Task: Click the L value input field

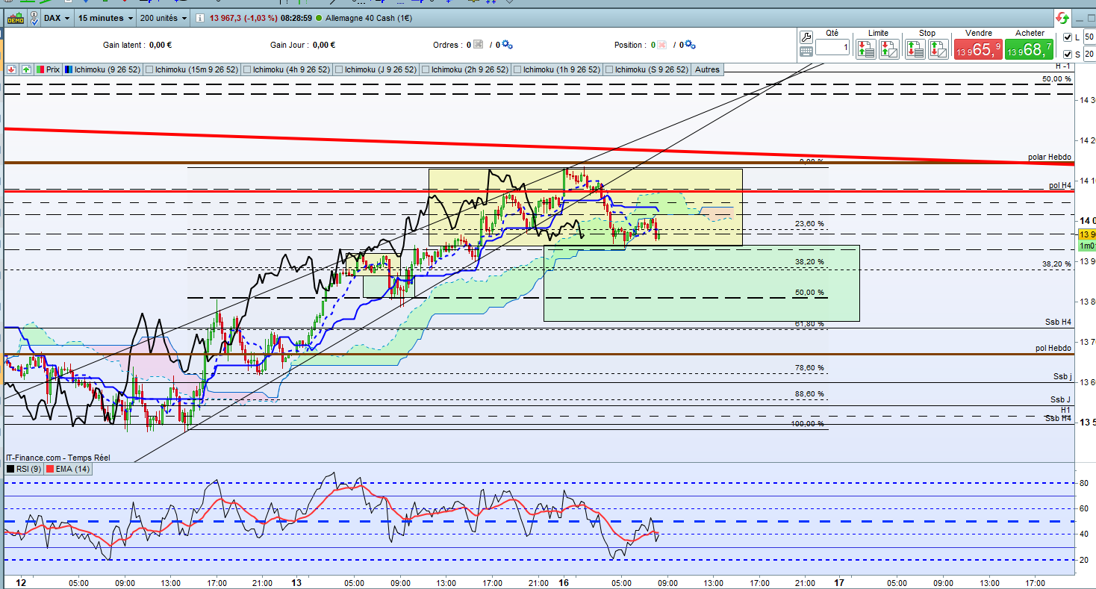Action: (x=1089, y=37)
